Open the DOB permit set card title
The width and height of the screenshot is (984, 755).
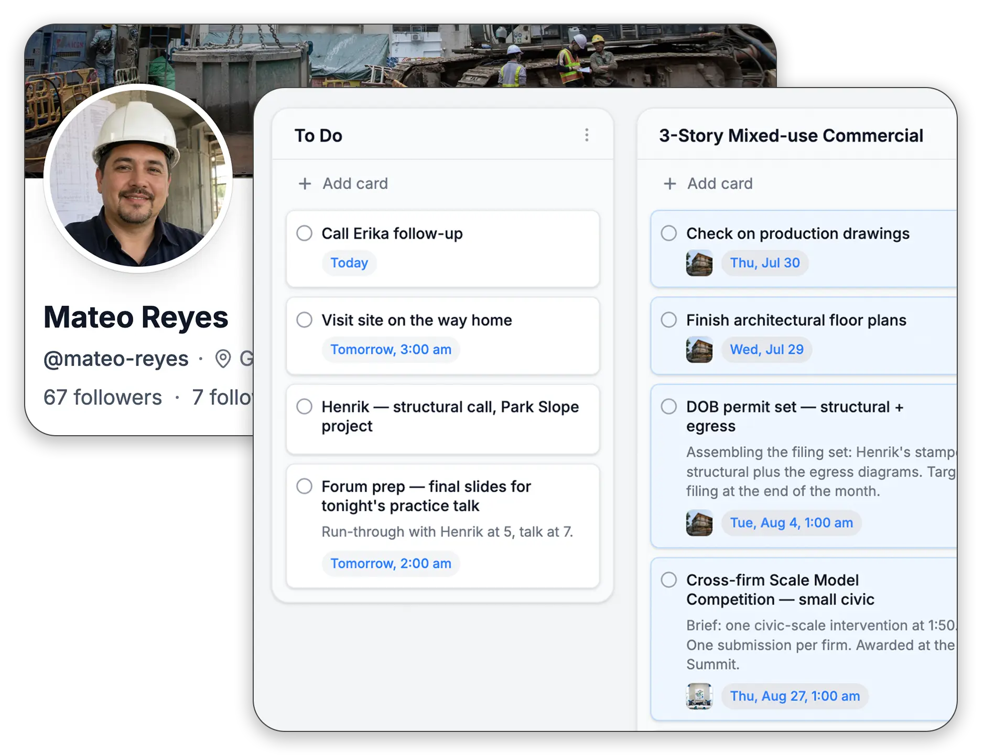(795, 416)
